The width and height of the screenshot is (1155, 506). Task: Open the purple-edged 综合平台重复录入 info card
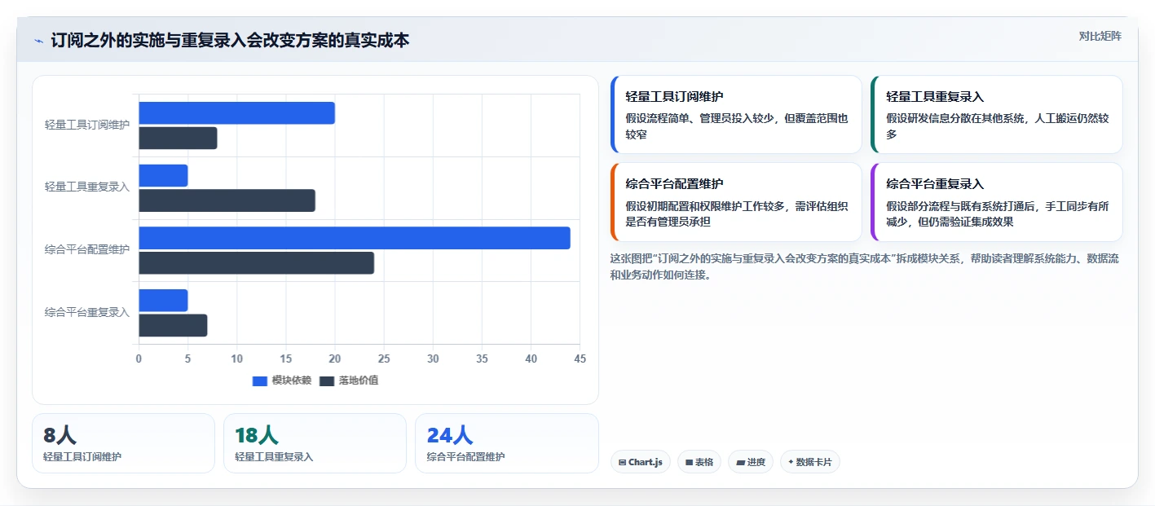tap(997, 202)
